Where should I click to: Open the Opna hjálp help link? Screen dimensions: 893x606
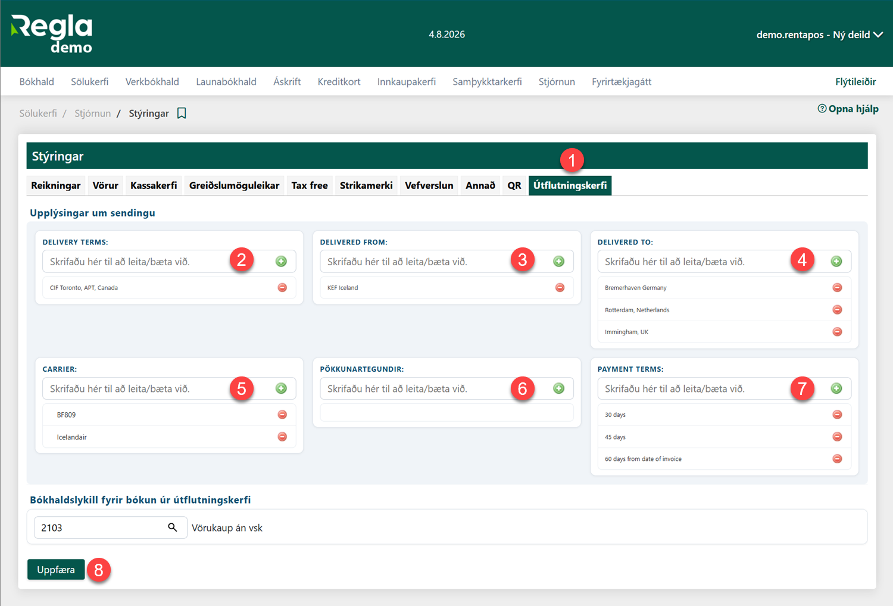click(x=848, y=109)
